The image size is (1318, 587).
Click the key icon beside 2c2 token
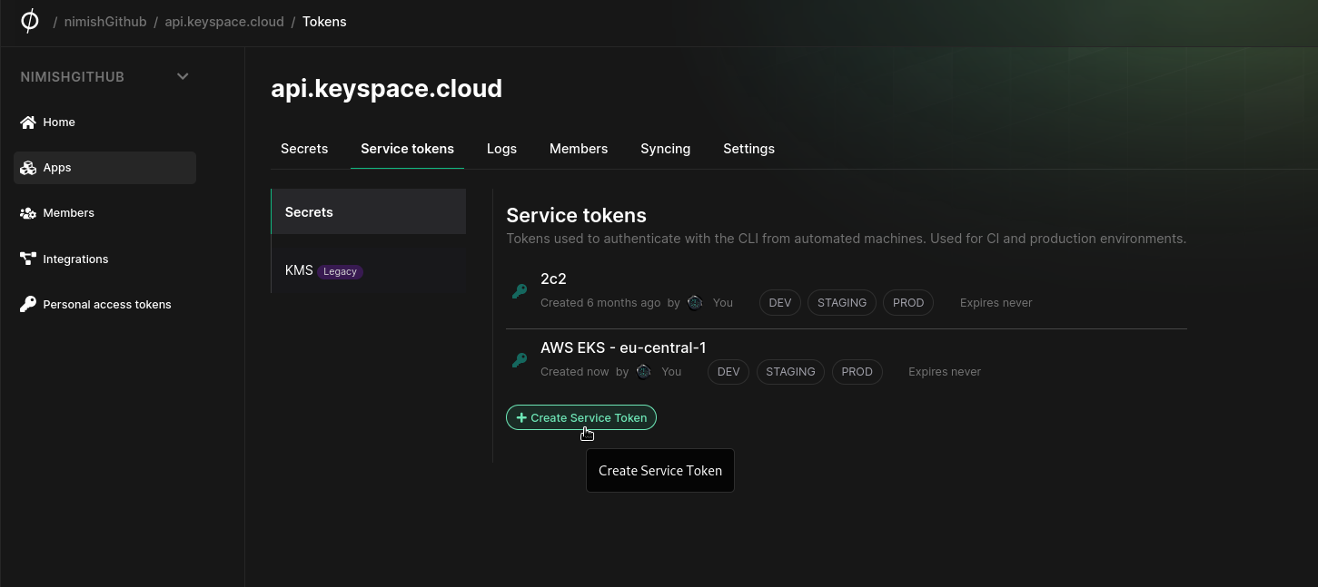coord(520,291)
